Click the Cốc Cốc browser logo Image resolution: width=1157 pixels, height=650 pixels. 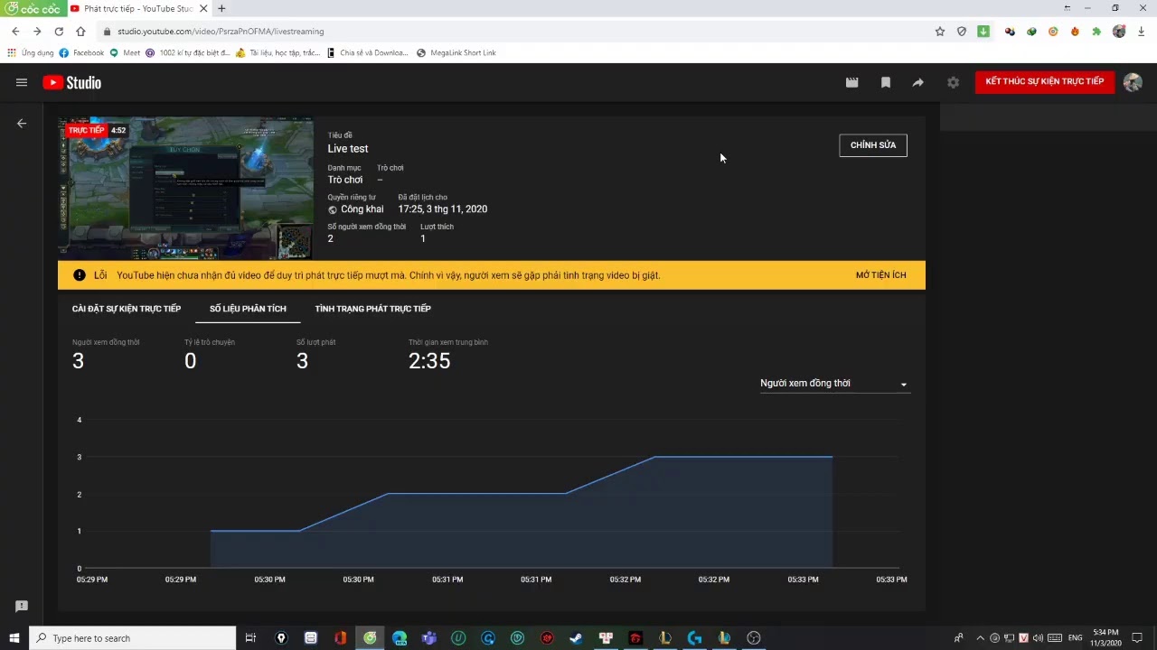point(33,8)
